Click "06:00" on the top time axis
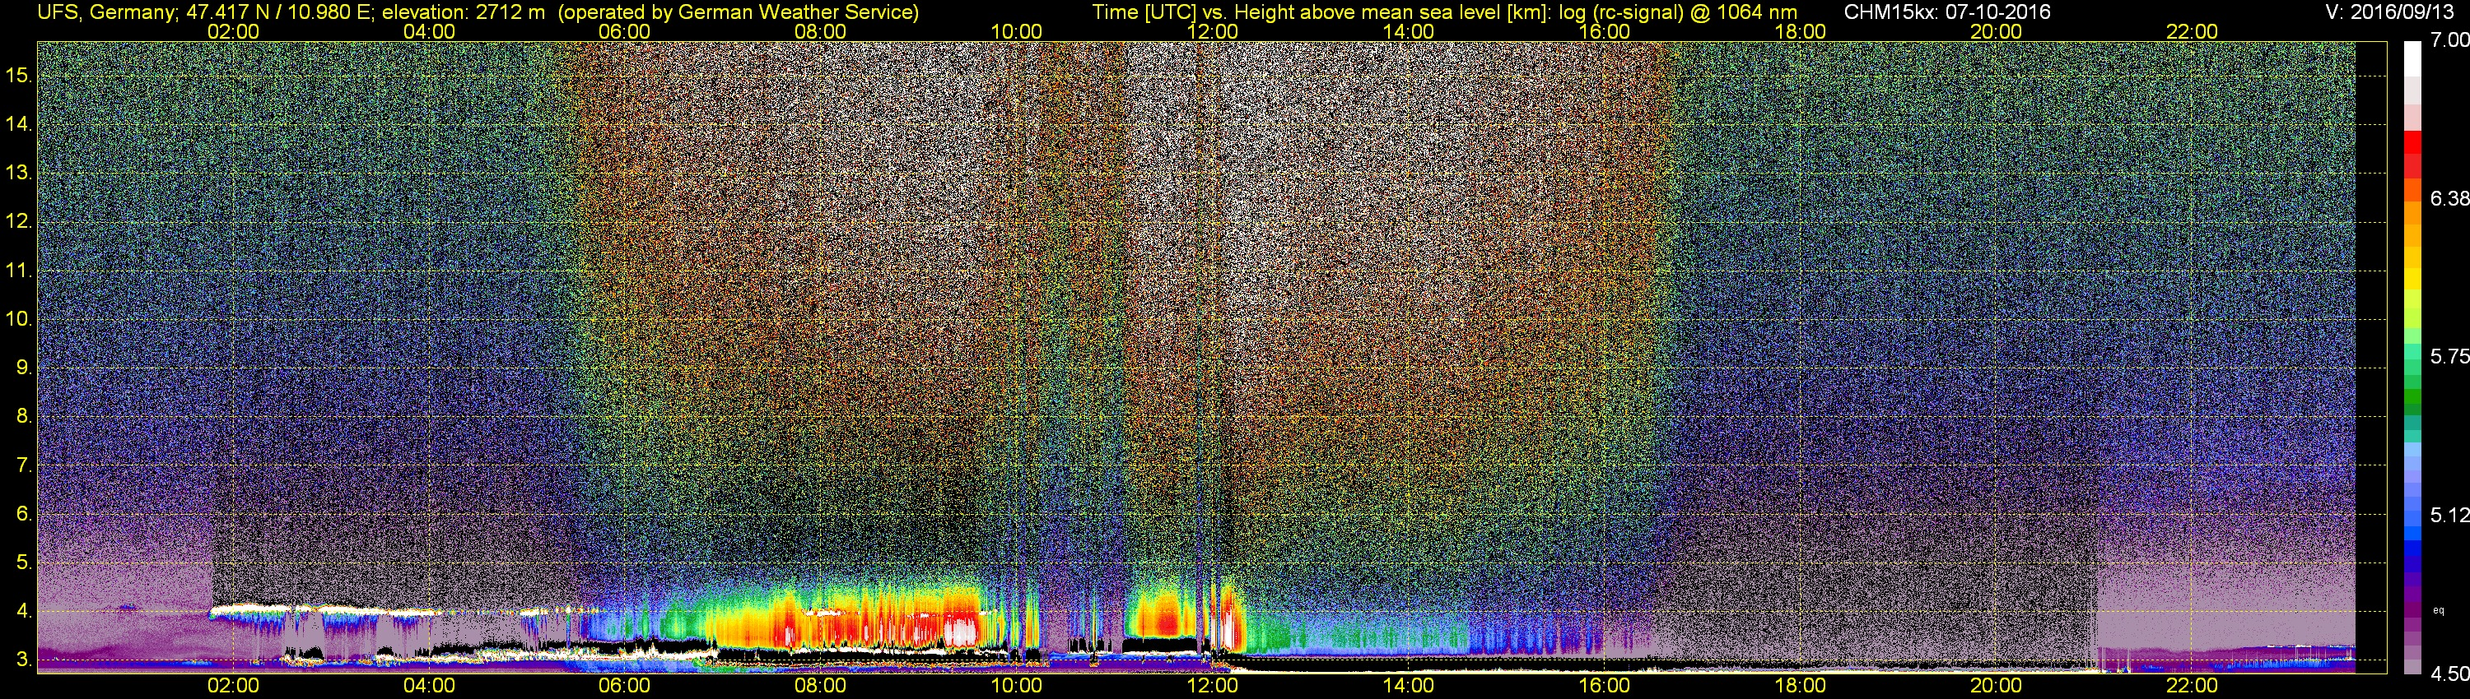Screen dimensions: 2470x699 tap(624, 31)
